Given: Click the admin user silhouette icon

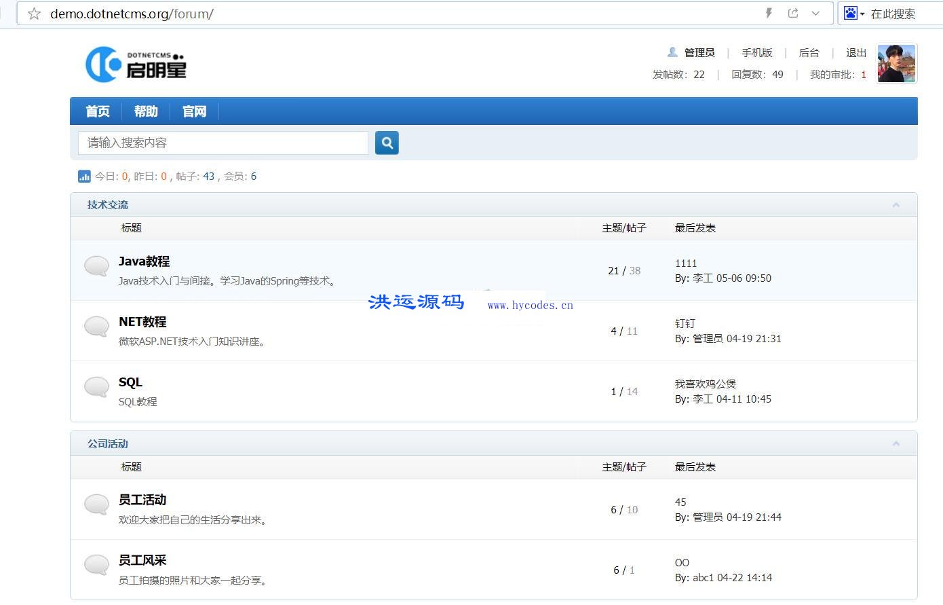Looking at the screenshot, I should (x=672, y=52).
